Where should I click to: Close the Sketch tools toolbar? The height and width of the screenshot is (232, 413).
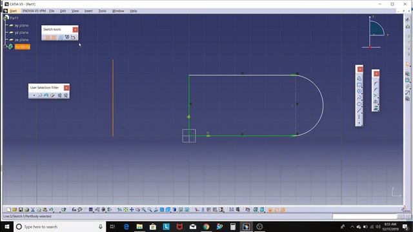coord(76,30)
